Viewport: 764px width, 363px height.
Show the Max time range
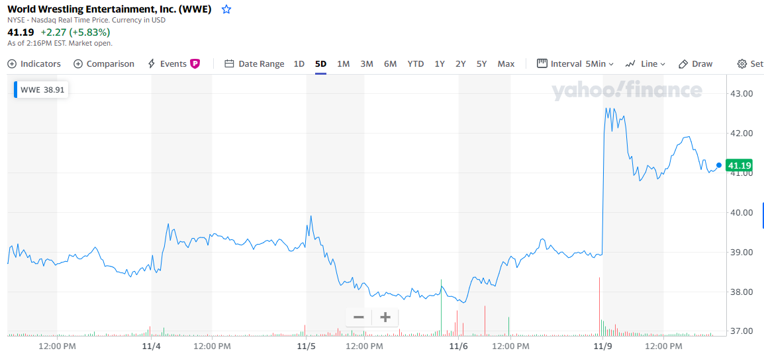[506, 64]
